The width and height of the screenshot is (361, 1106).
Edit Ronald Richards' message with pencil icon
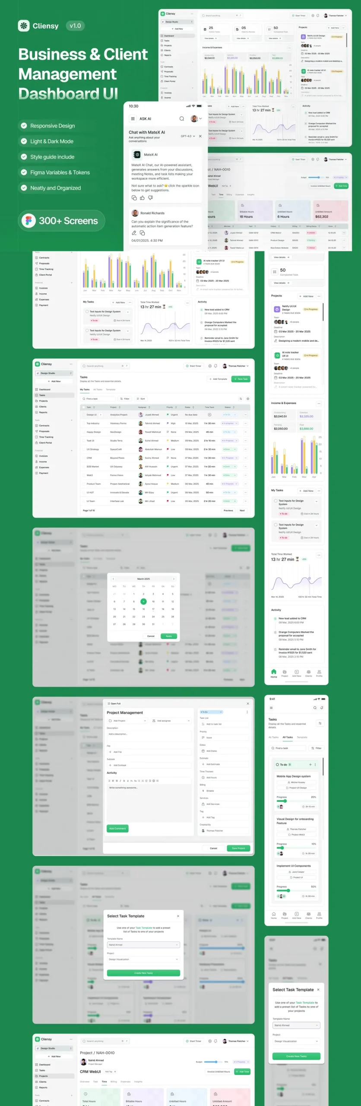pos(134,233)
